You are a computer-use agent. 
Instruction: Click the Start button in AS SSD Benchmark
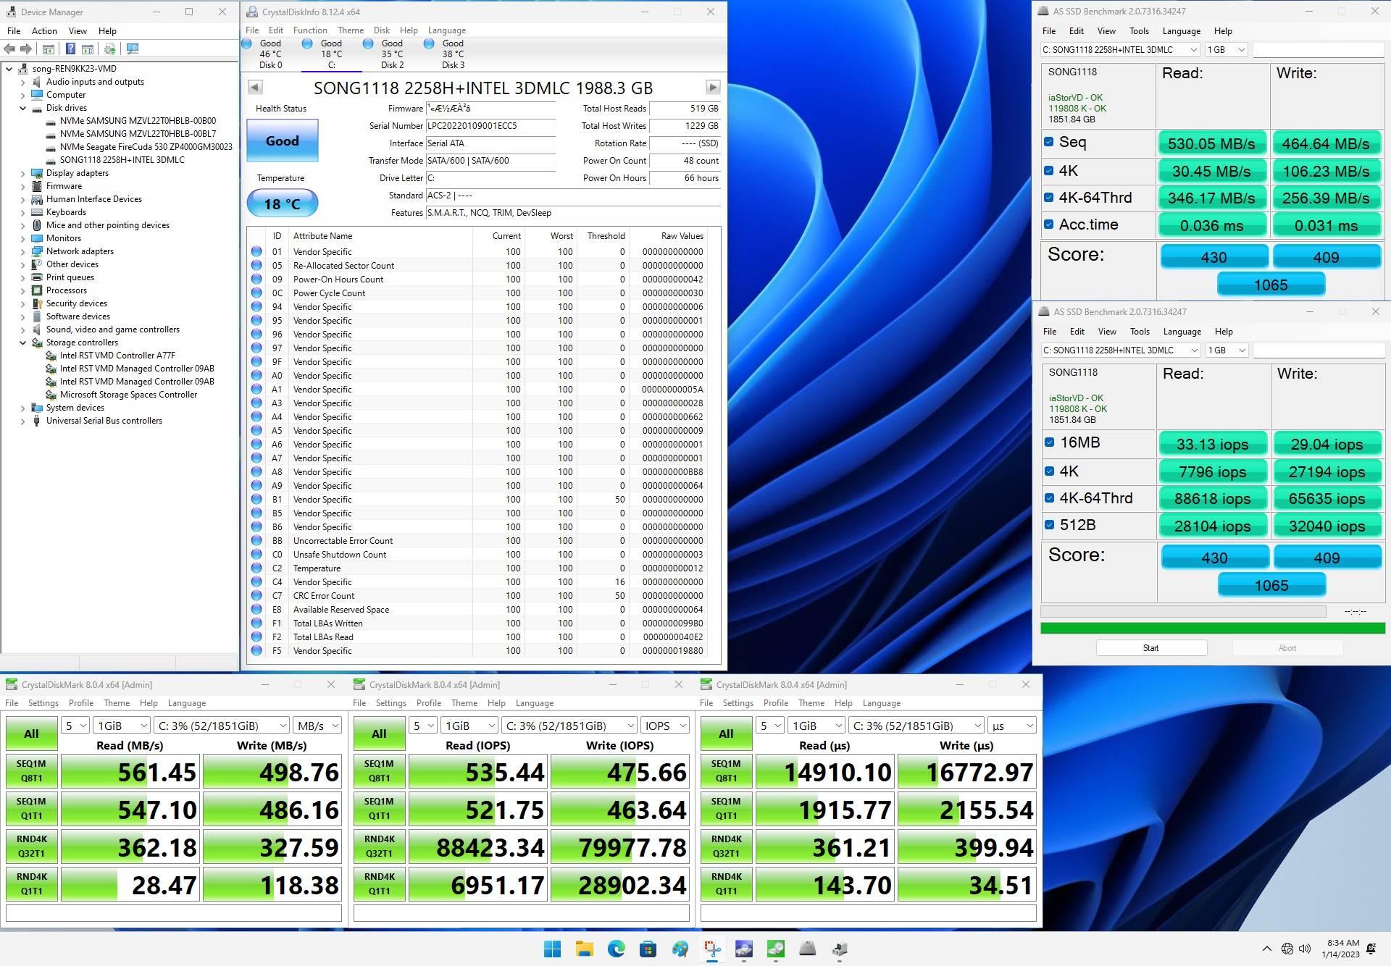[1150, 648]
